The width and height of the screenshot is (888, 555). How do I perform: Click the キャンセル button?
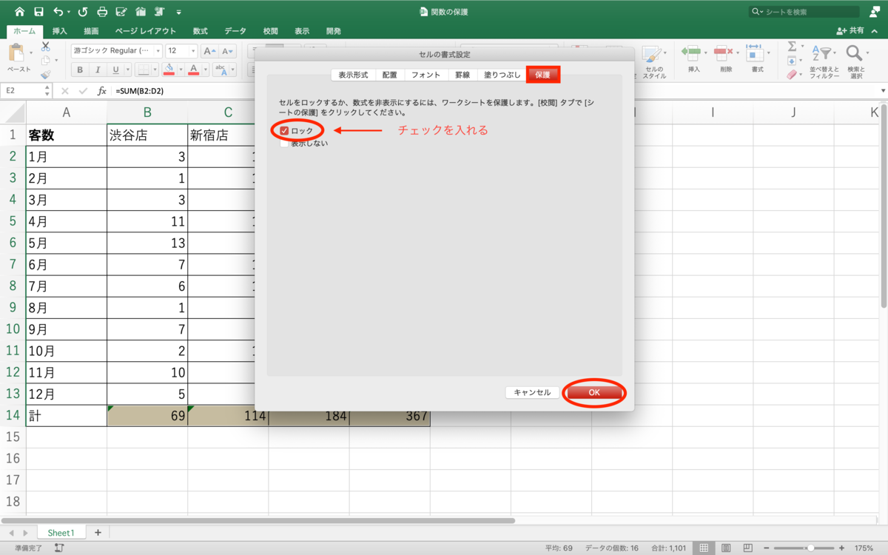pos(532,392)
